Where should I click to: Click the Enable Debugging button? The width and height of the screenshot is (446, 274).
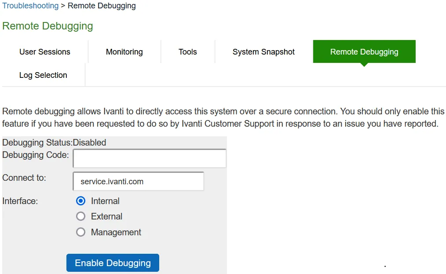tap(113, 263)
